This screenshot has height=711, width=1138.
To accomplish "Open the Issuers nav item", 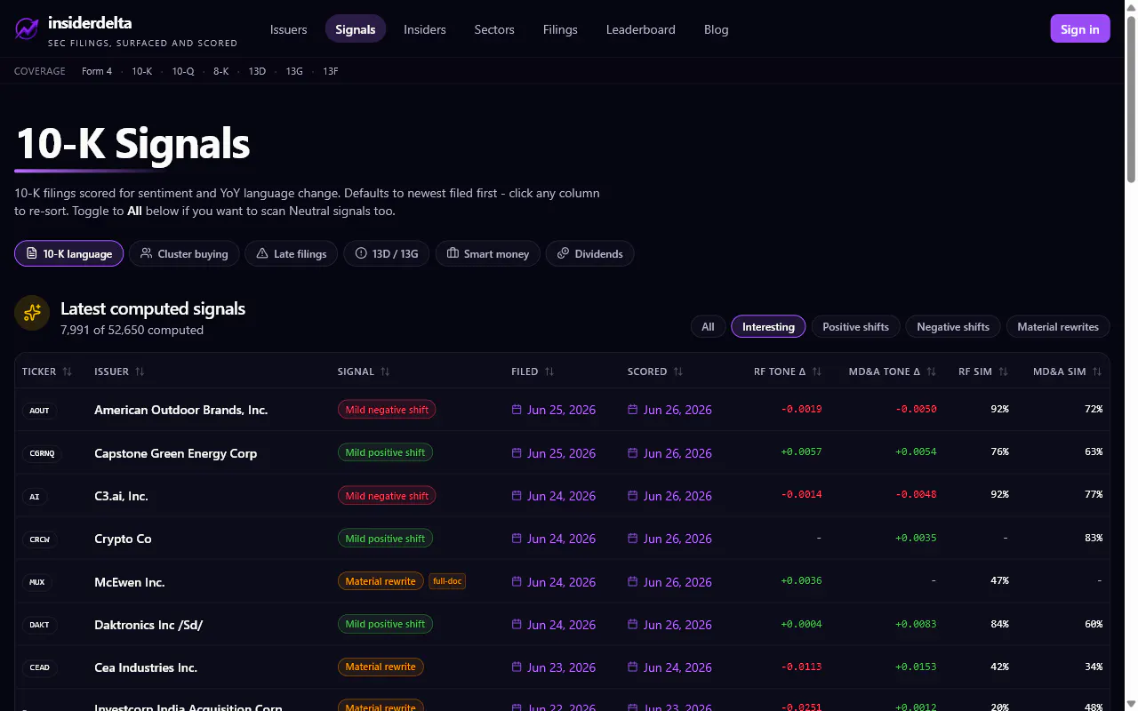I will [x=289, y=29].
